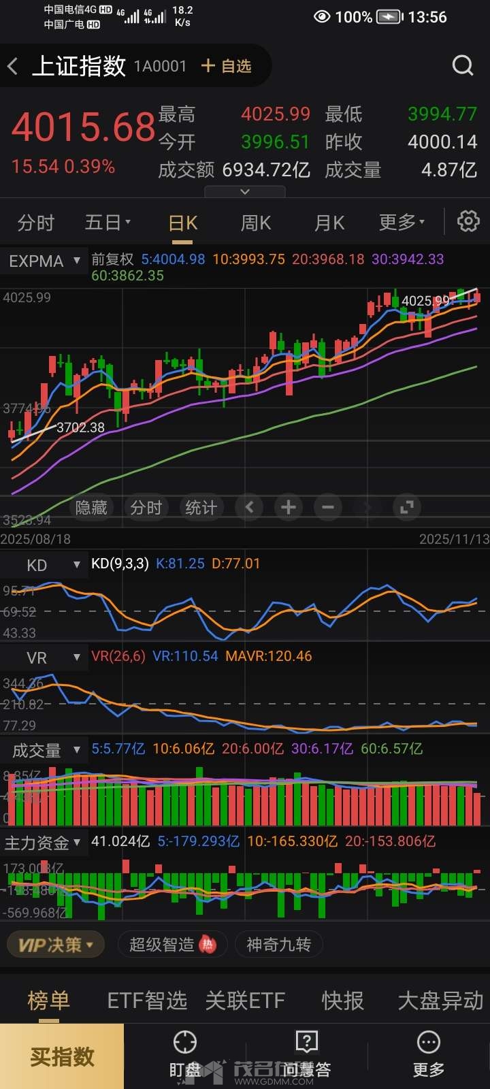Expand quote details with the down chevron
The height and width of the screenshot is (1089, 490).
click(x=245, y=193)
